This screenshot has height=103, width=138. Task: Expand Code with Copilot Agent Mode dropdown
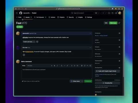(x=119, y=71)
